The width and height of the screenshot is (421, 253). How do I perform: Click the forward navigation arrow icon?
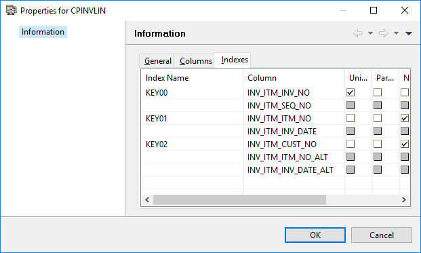[384, 33]
